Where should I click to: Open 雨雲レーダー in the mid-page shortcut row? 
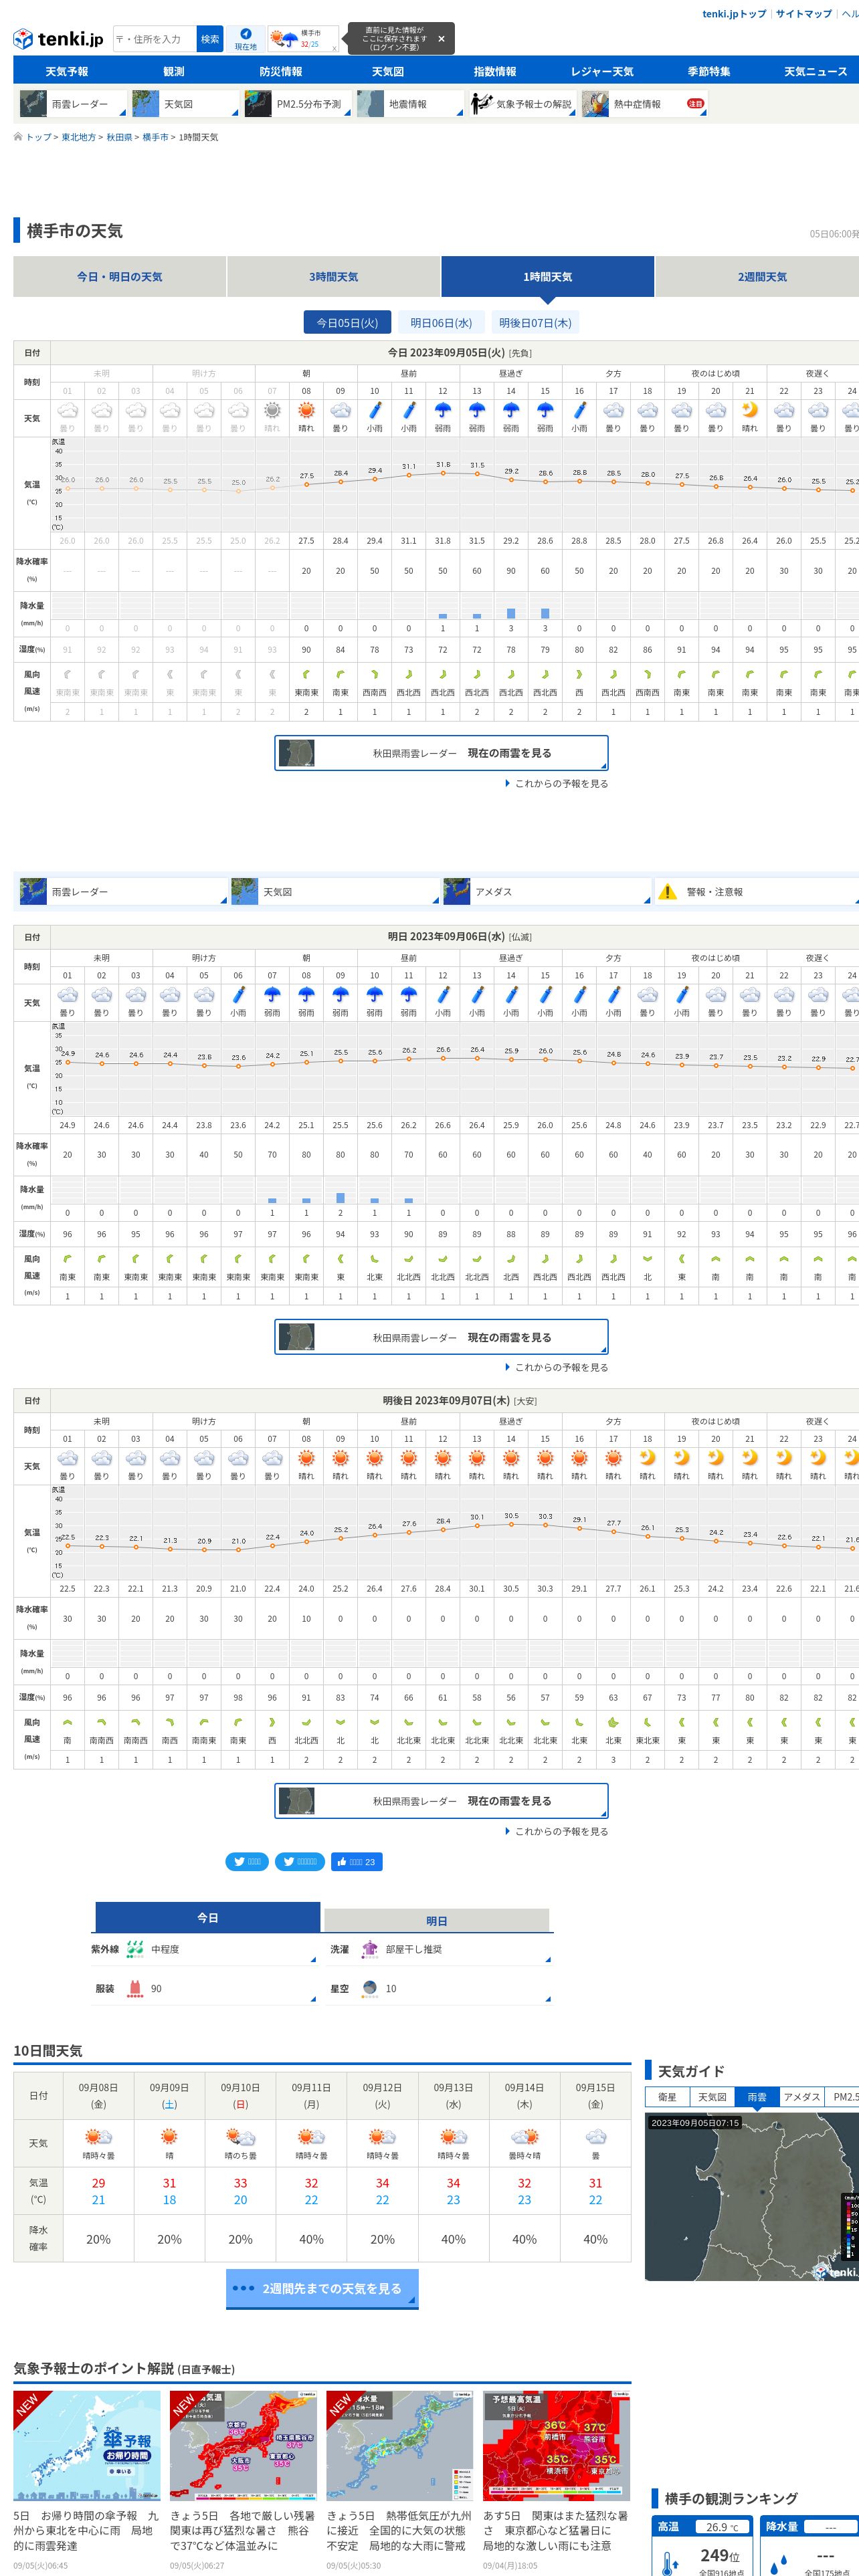[123, 891]
